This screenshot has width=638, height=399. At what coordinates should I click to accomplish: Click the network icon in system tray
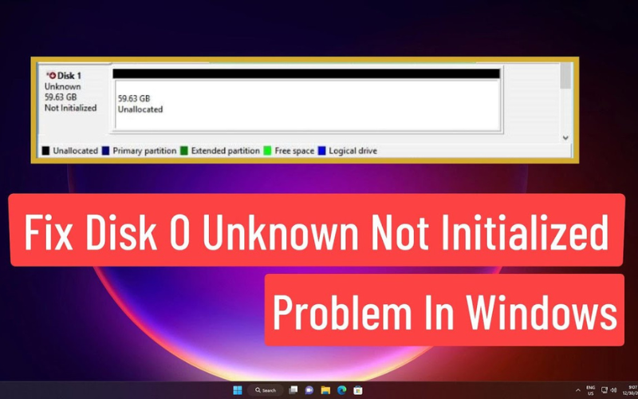pyautogui.click(x=603, y=390)
